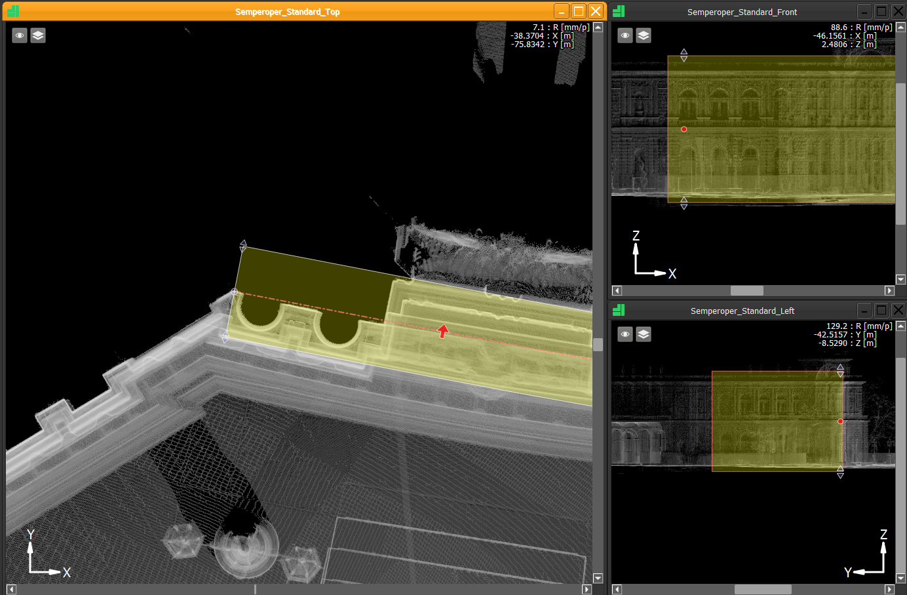Toggle eye visibility icon in Left view
This screenshot has width=907, height=595.
625,334
